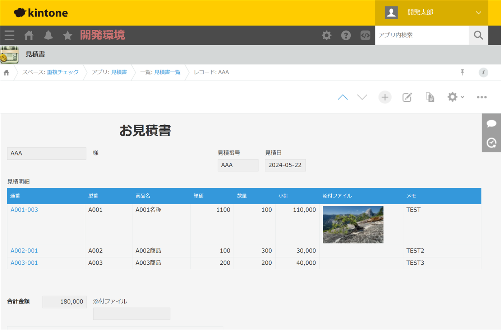Pin this record with pushpin icon
Viewport: 502px width, 330px height.
click(462, 73)
